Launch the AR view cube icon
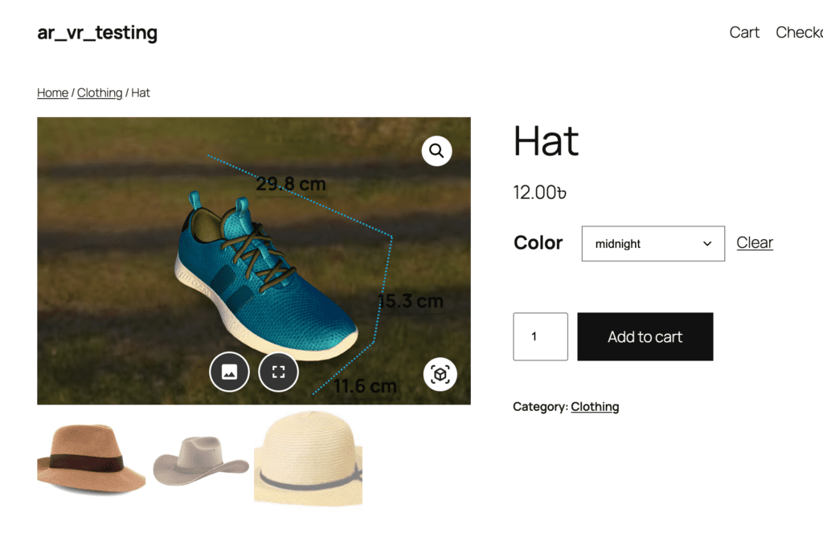 [x=440, y=374]
